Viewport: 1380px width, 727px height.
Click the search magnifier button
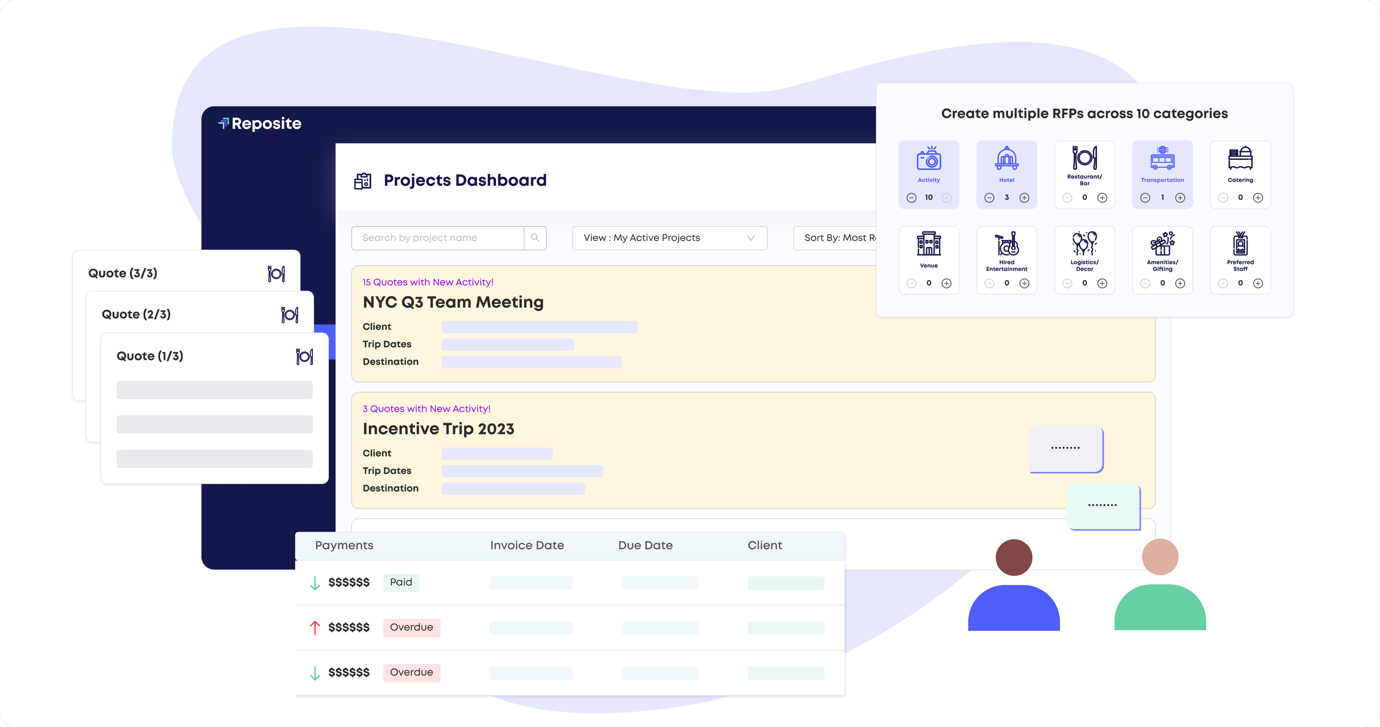pos(535,238)
